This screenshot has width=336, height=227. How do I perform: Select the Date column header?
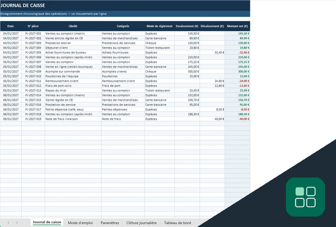[x=10, y=26]
